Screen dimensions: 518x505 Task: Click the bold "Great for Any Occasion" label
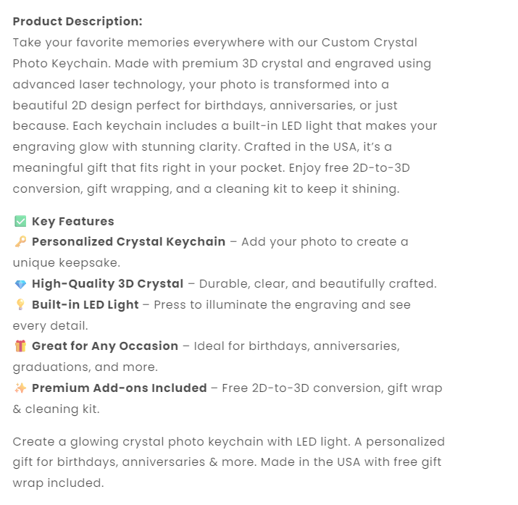(105, 346)
